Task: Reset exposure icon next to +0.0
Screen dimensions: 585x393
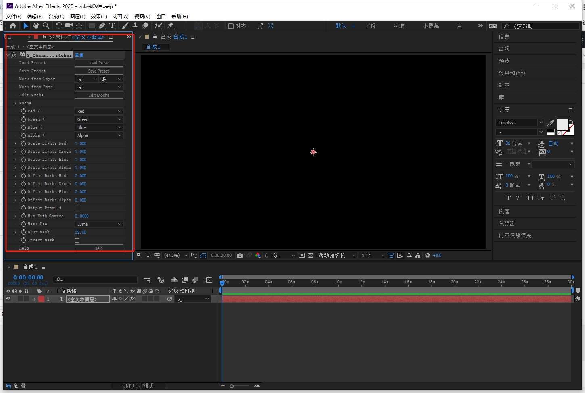Action: tap(428, 255)
